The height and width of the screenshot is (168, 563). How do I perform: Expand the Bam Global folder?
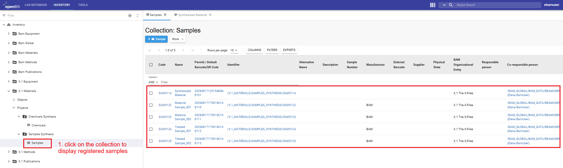point(9,43)
